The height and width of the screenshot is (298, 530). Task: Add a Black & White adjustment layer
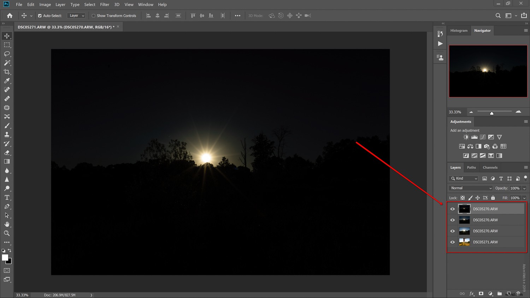pos(479,146)
